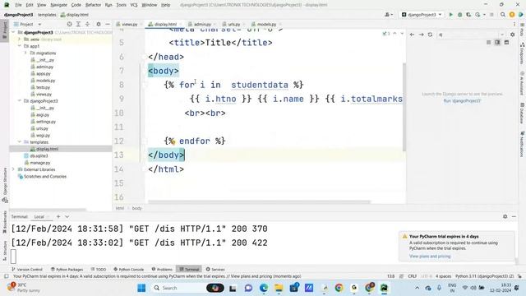Collapse the templates folder
Screen dimensions: 526x296
[20, 142]
